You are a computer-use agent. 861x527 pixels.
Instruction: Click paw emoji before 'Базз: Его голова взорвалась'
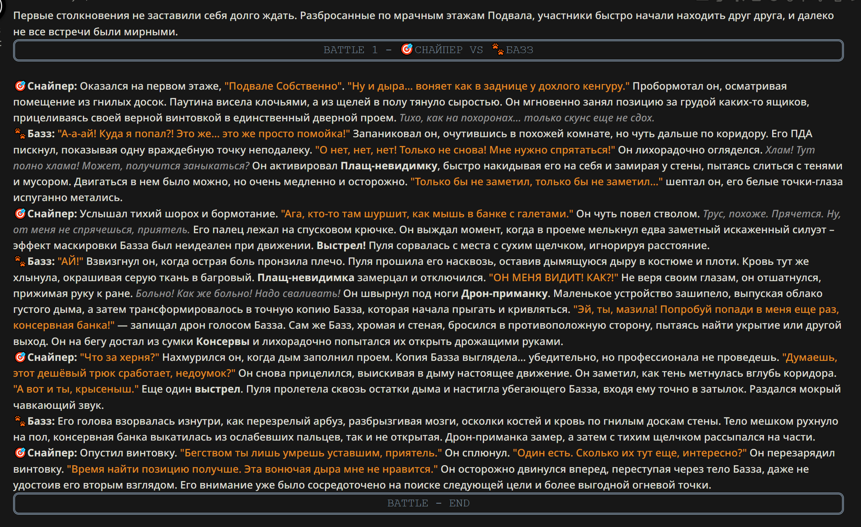(x=20, y=421)
